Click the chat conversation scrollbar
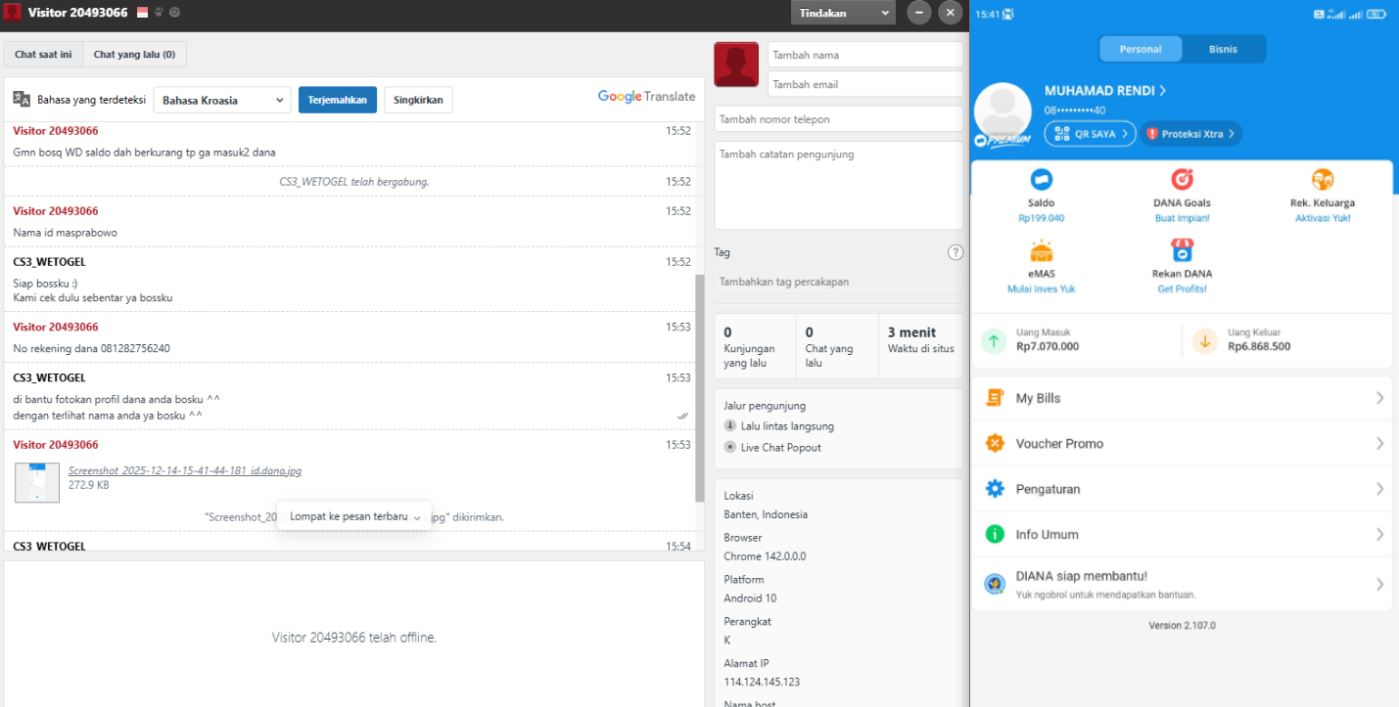 tap(699, 388)
